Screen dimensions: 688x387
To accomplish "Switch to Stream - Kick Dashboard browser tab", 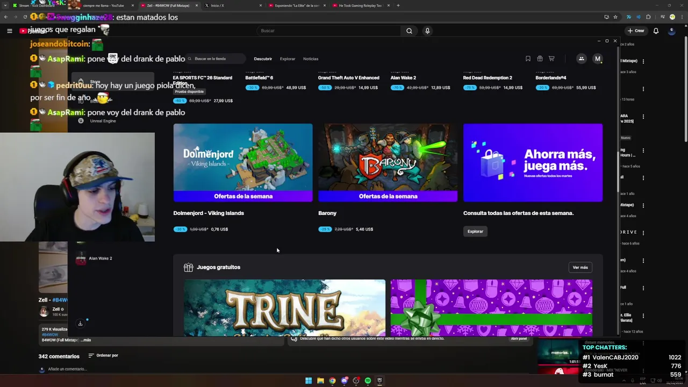I will [35, 5].
